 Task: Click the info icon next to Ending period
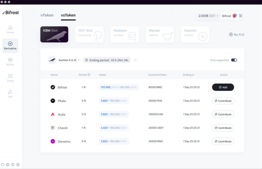pyautogui.click(x=135, y=60)
